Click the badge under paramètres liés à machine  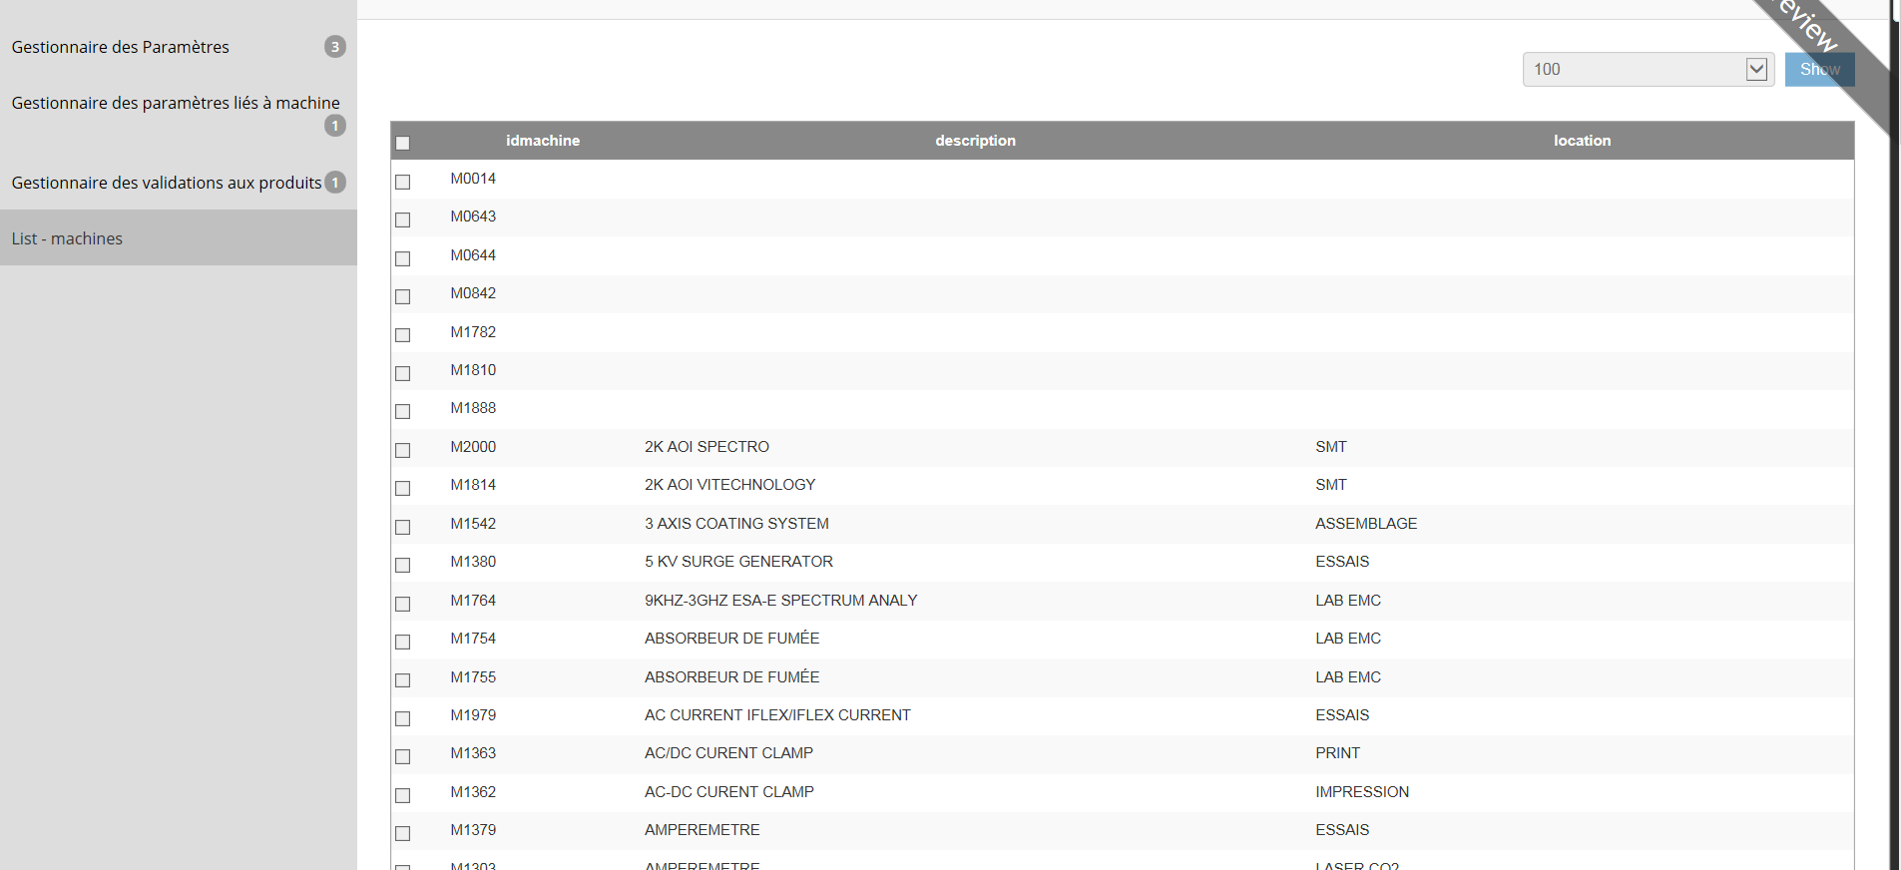(x=335, y=126)
